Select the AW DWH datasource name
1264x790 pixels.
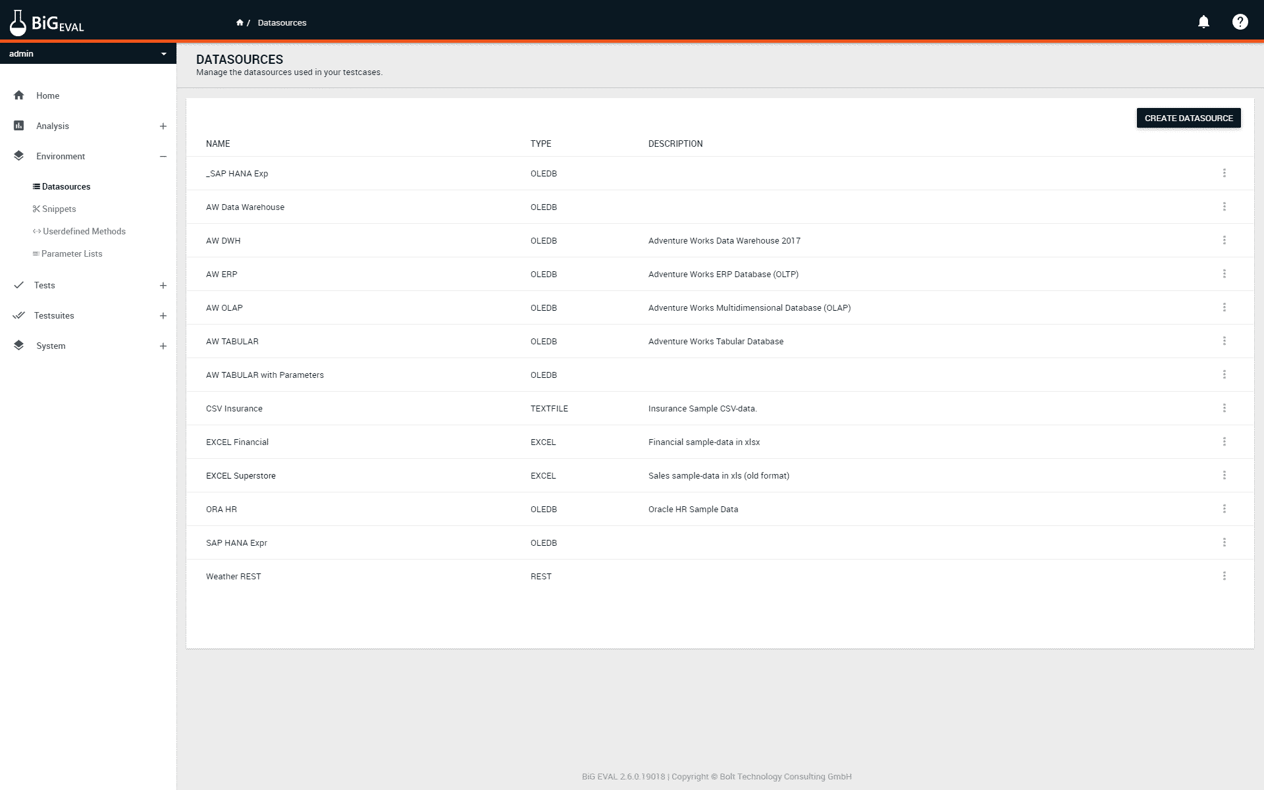pyautogui.click(x=223, y=240)
